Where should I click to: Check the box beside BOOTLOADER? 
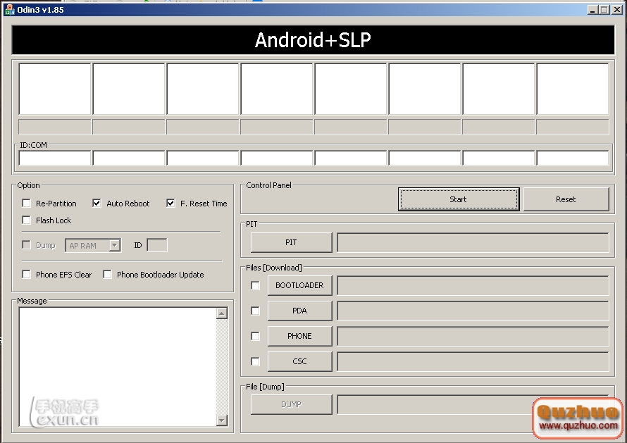pyautogui.click(x=255, y=285)
